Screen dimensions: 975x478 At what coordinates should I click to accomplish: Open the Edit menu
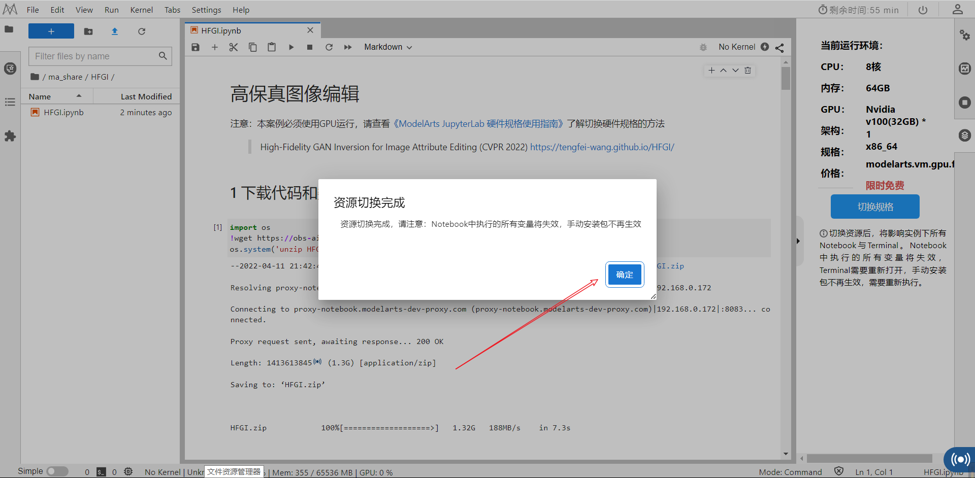57,10
